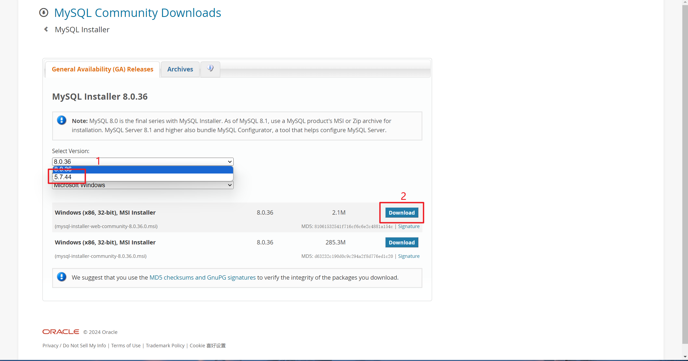
Task: Click the MD5 value d63232c190d0c9c294a2f8d776ed1c20
Action: pyautogui.click(x=354, y=256)
